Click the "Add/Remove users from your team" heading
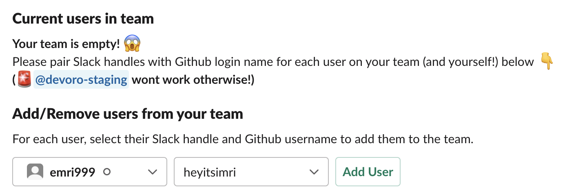This screenshot has width=567, height=192. coord(128,113)
